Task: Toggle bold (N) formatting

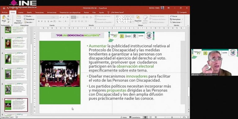Action: (39, 21)
